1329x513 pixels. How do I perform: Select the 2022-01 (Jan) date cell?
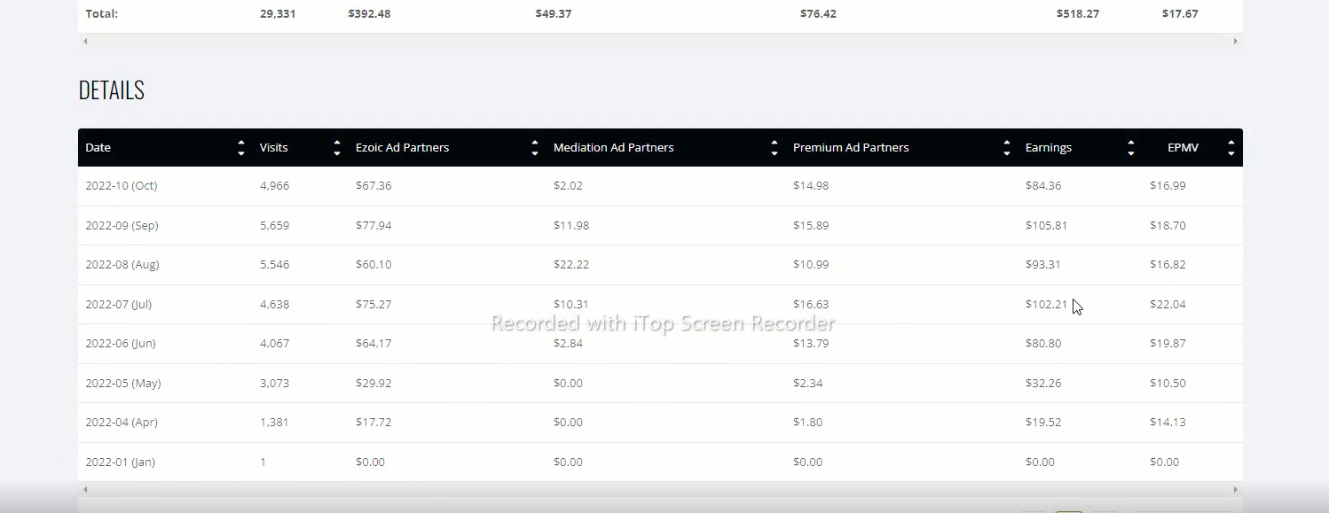(x=120, y=462)
